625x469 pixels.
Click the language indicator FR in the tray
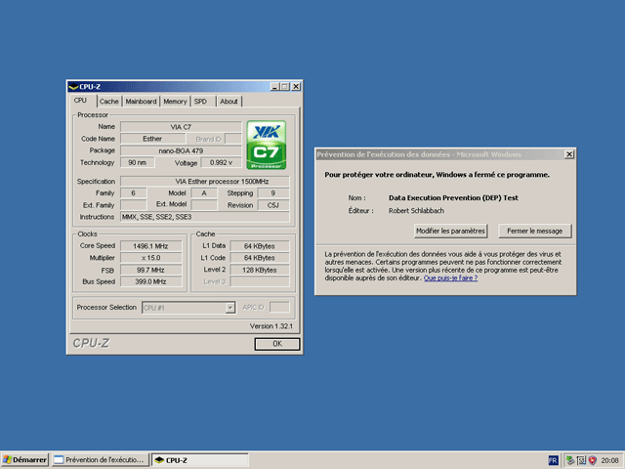pyautogui.click(x=553, y=460)
